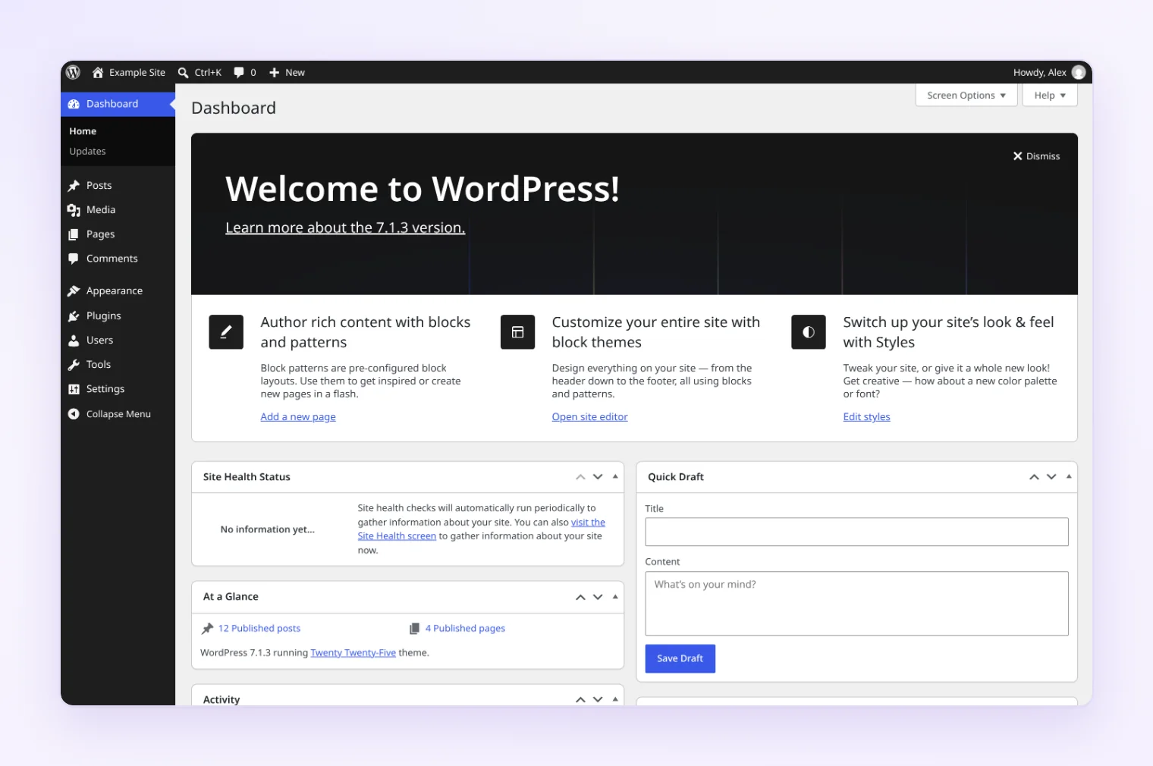Screen dimensions: 1153x766
Task: Click the Example Site name text
Action: [137, 73]
